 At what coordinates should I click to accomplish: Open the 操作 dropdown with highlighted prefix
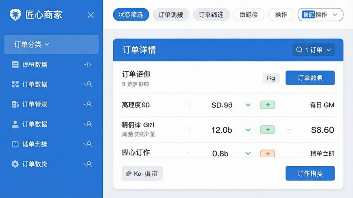pos(320,14)
